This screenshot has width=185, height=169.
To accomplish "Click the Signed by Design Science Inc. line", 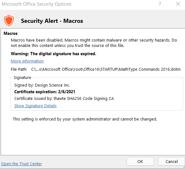I will (x=42, y=85).
